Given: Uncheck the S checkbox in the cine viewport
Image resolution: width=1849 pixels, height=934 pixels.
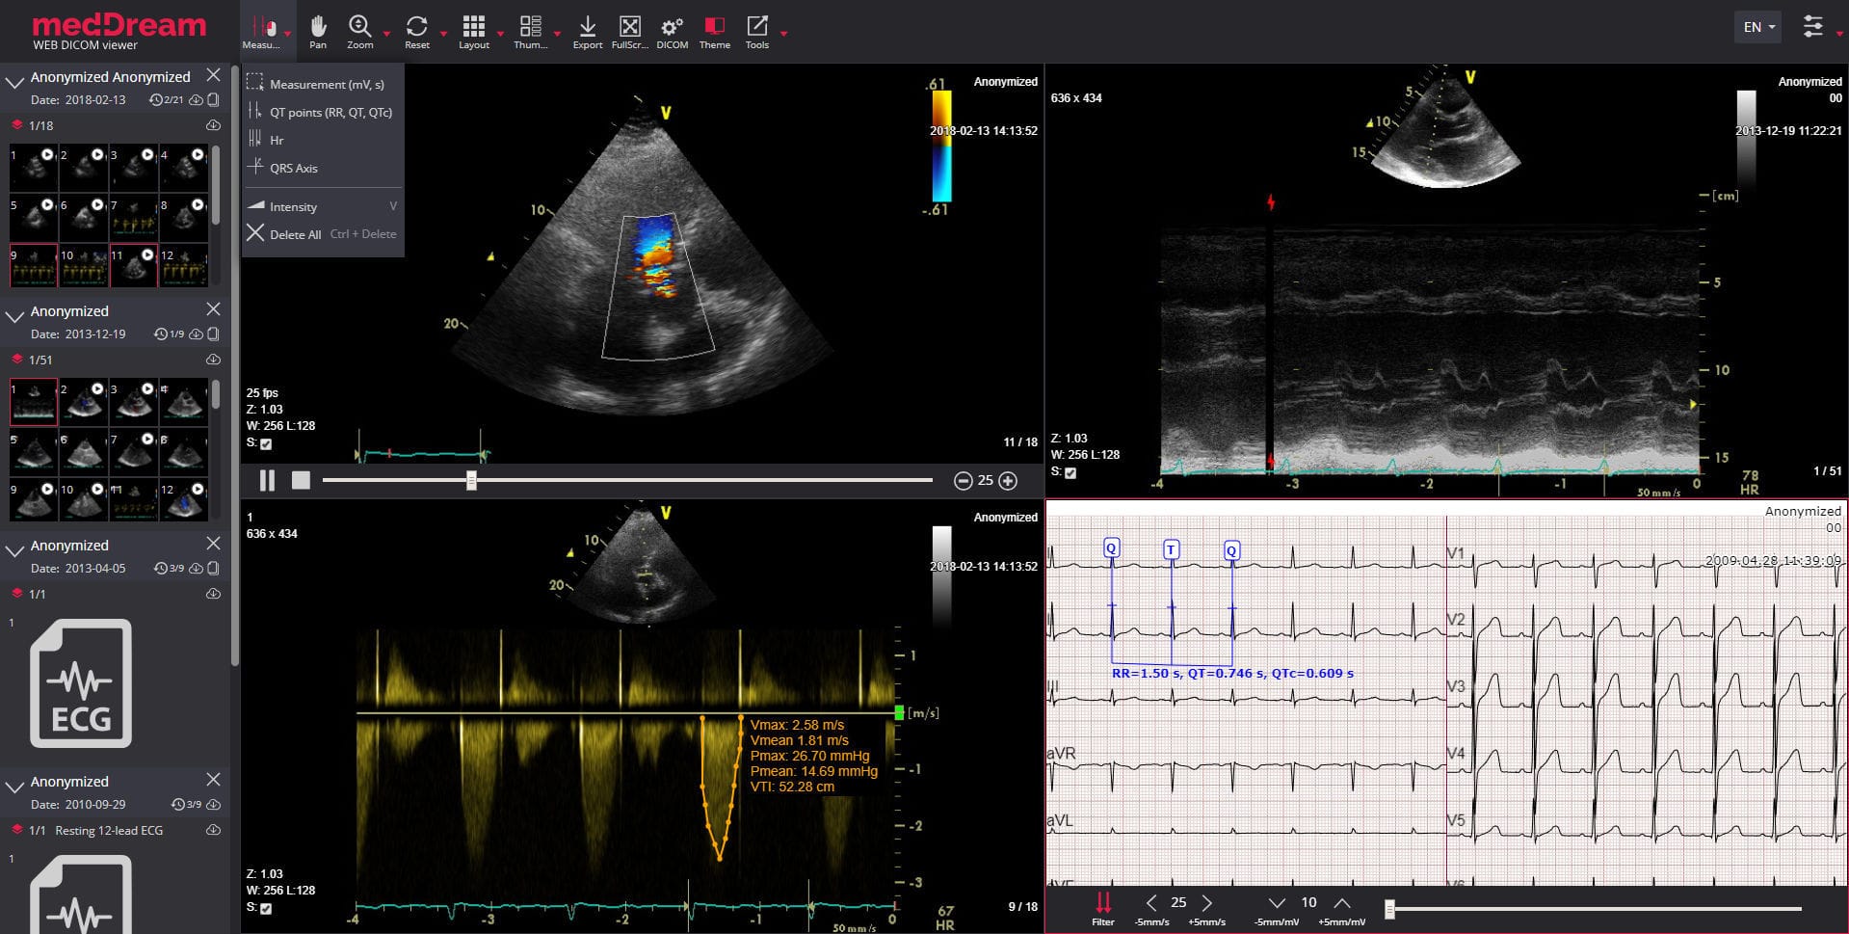Looking at the screenshot, I should coord(265,444).
